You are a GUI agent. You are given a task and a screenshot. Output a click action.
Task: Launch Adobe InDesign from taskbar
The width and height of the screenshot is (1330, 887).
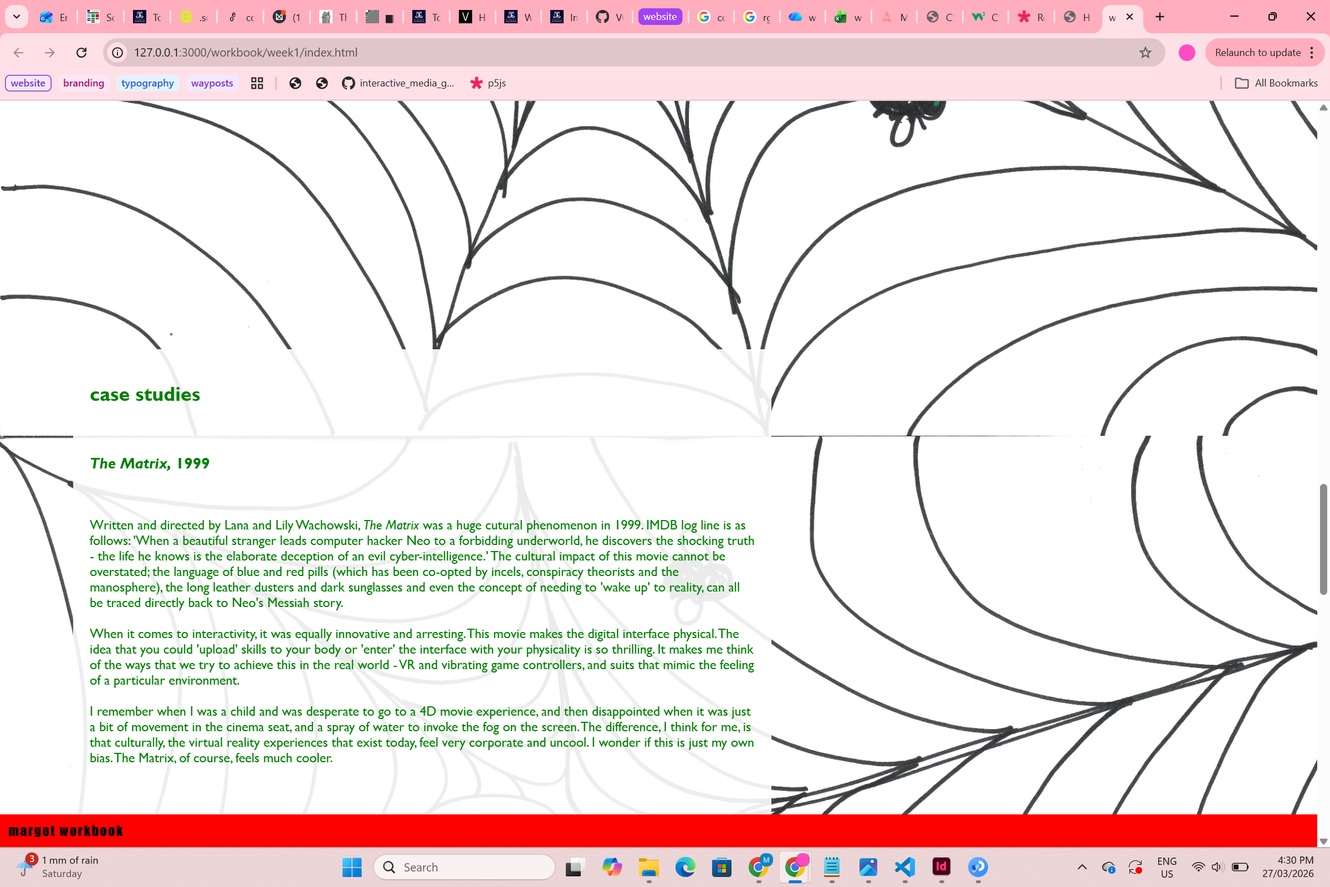tap(942, 866)
